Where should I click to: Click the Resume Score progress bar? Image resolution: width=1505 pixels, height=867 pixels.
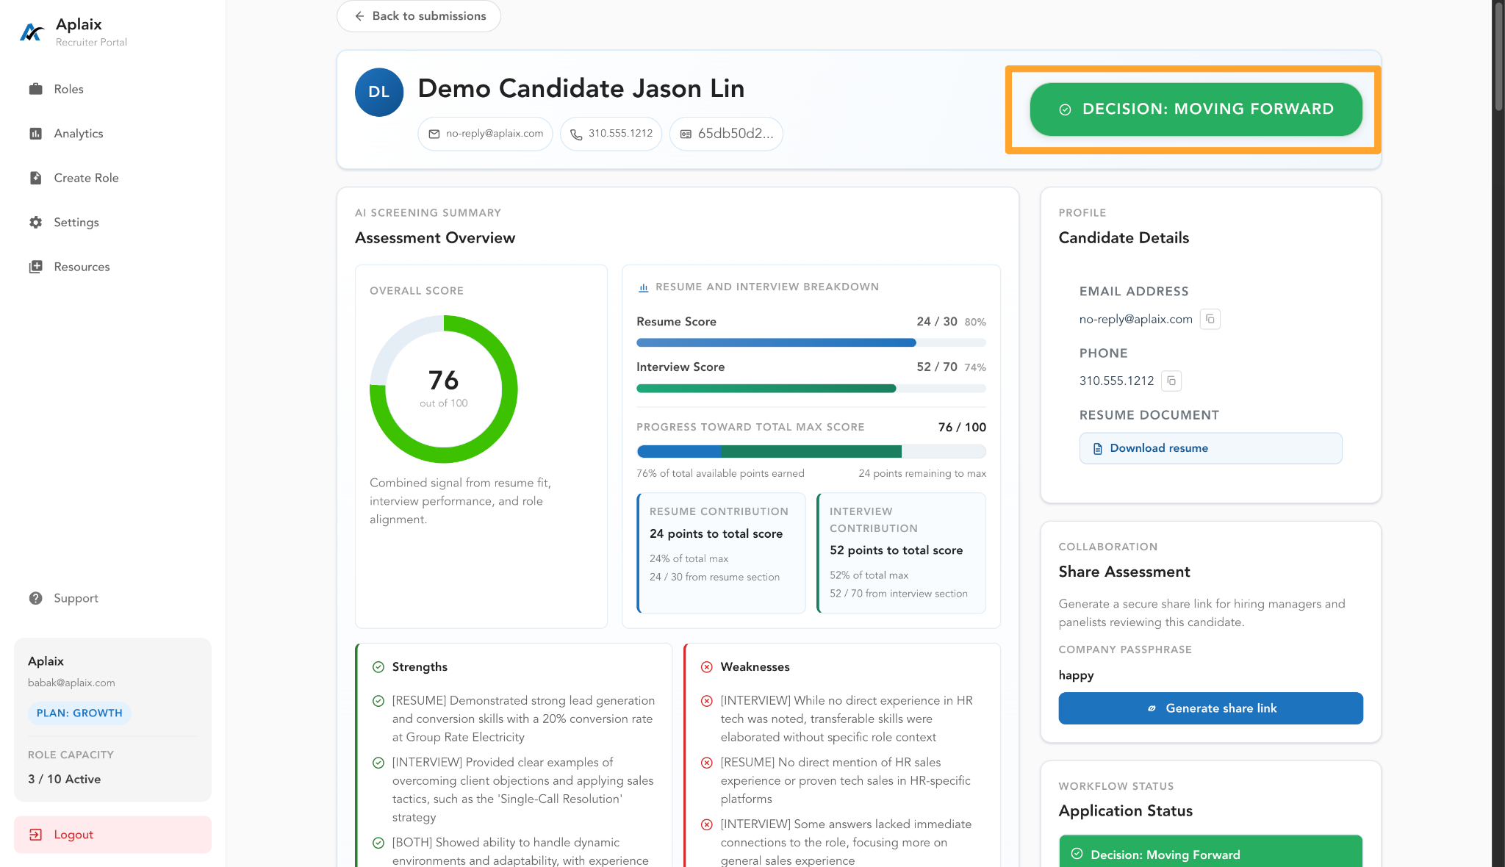[x=811, y=342]
